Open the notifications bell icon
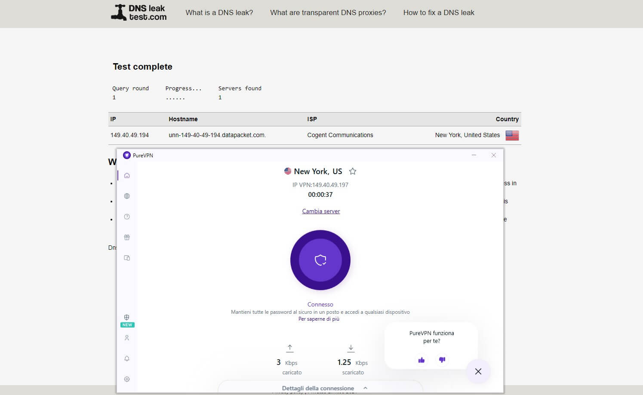Image resolution: width=643 pixels, height=395 pixels. [x=127, y=358]
